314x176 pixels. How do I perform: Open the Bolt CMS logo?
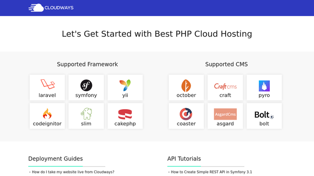tap(264, 115)
